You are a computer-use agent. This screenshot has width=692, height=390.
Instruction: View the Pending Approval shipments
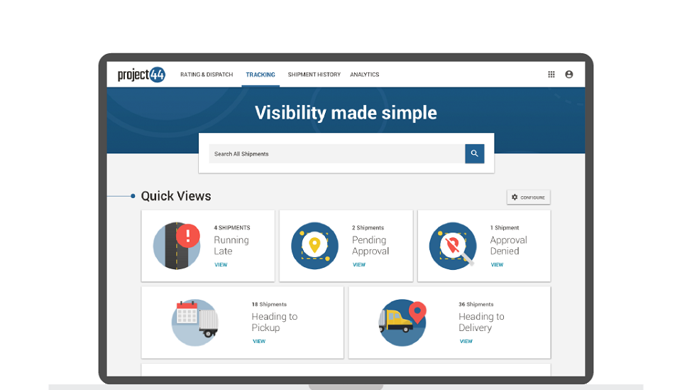coord(359,265)
